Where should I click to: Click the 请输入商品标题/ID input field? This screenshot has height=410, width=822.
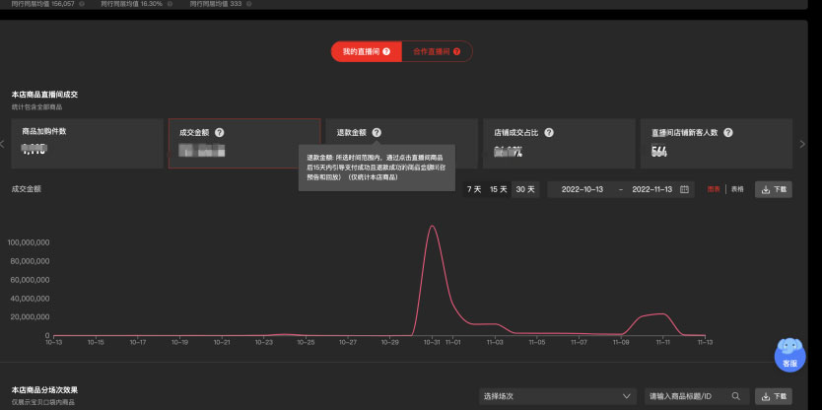[685, 396]
